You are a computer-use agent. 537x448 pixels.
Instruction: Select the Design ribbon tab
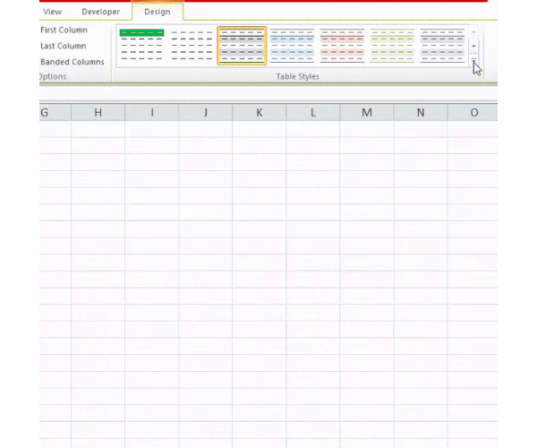pos(158,12)
